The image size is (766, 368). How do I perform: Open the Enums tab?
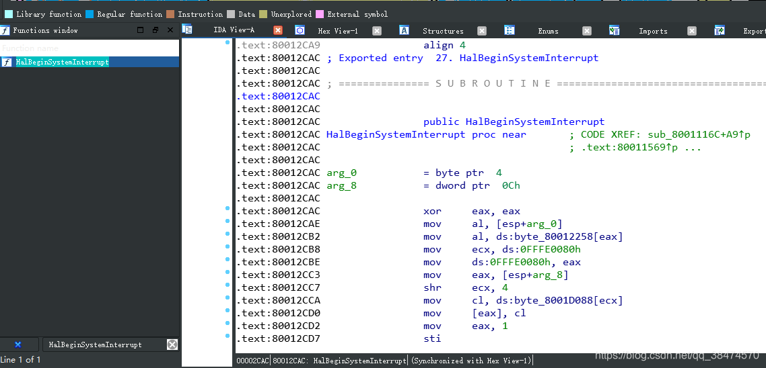548,31
